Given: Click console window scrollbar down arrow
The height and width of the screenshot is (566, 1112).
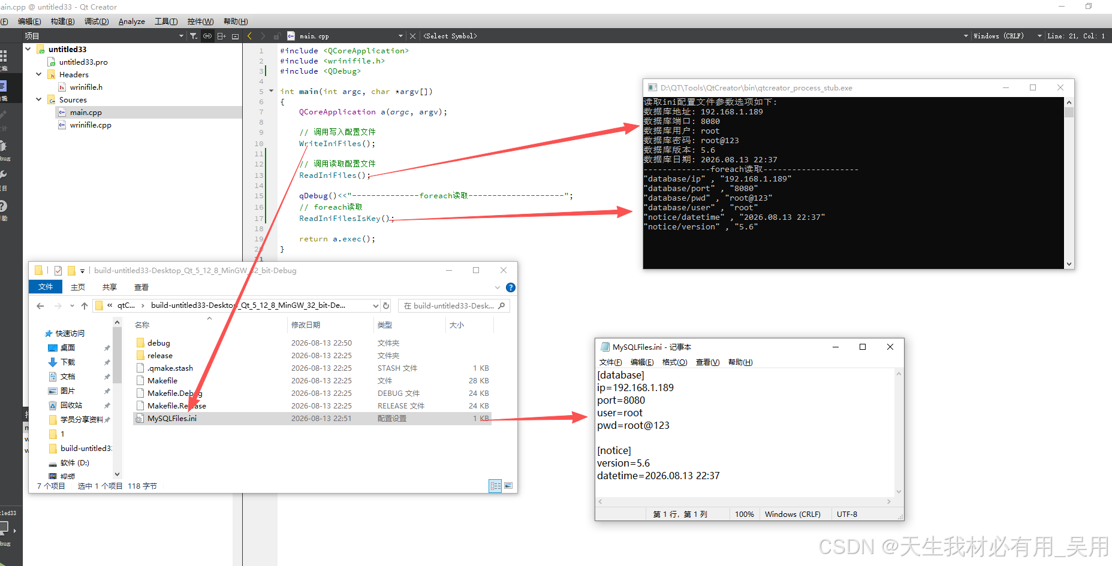Looking at the screenshot, I should 1069,264.
